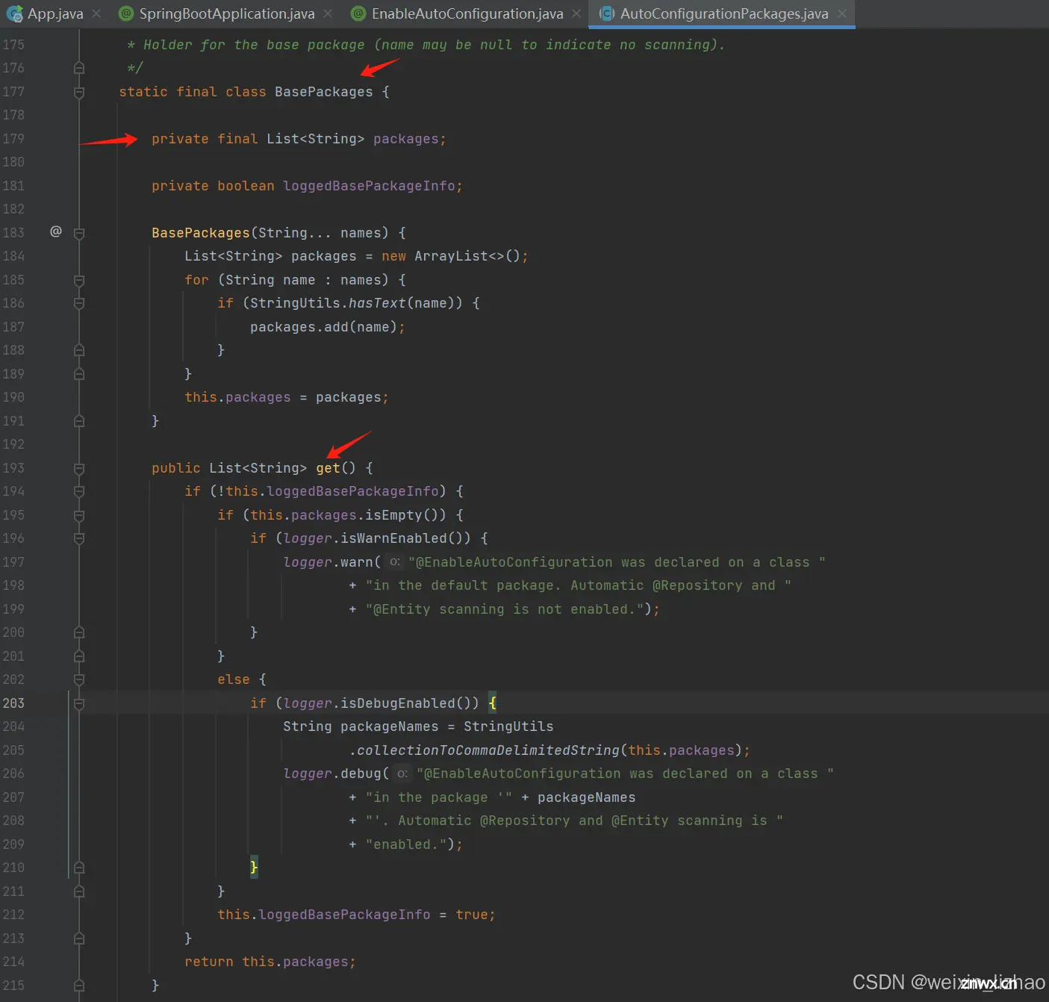Screen dimensions: 1049x1002
Task: Collapse the comment ending at line 176
Action: (x=79, y=68)
